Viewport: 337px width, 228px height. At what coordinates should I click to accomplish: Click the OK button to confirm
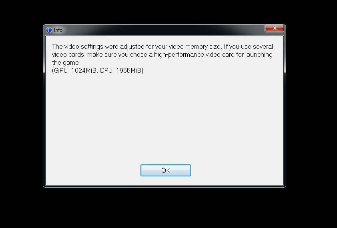click(x=165, y=170)
